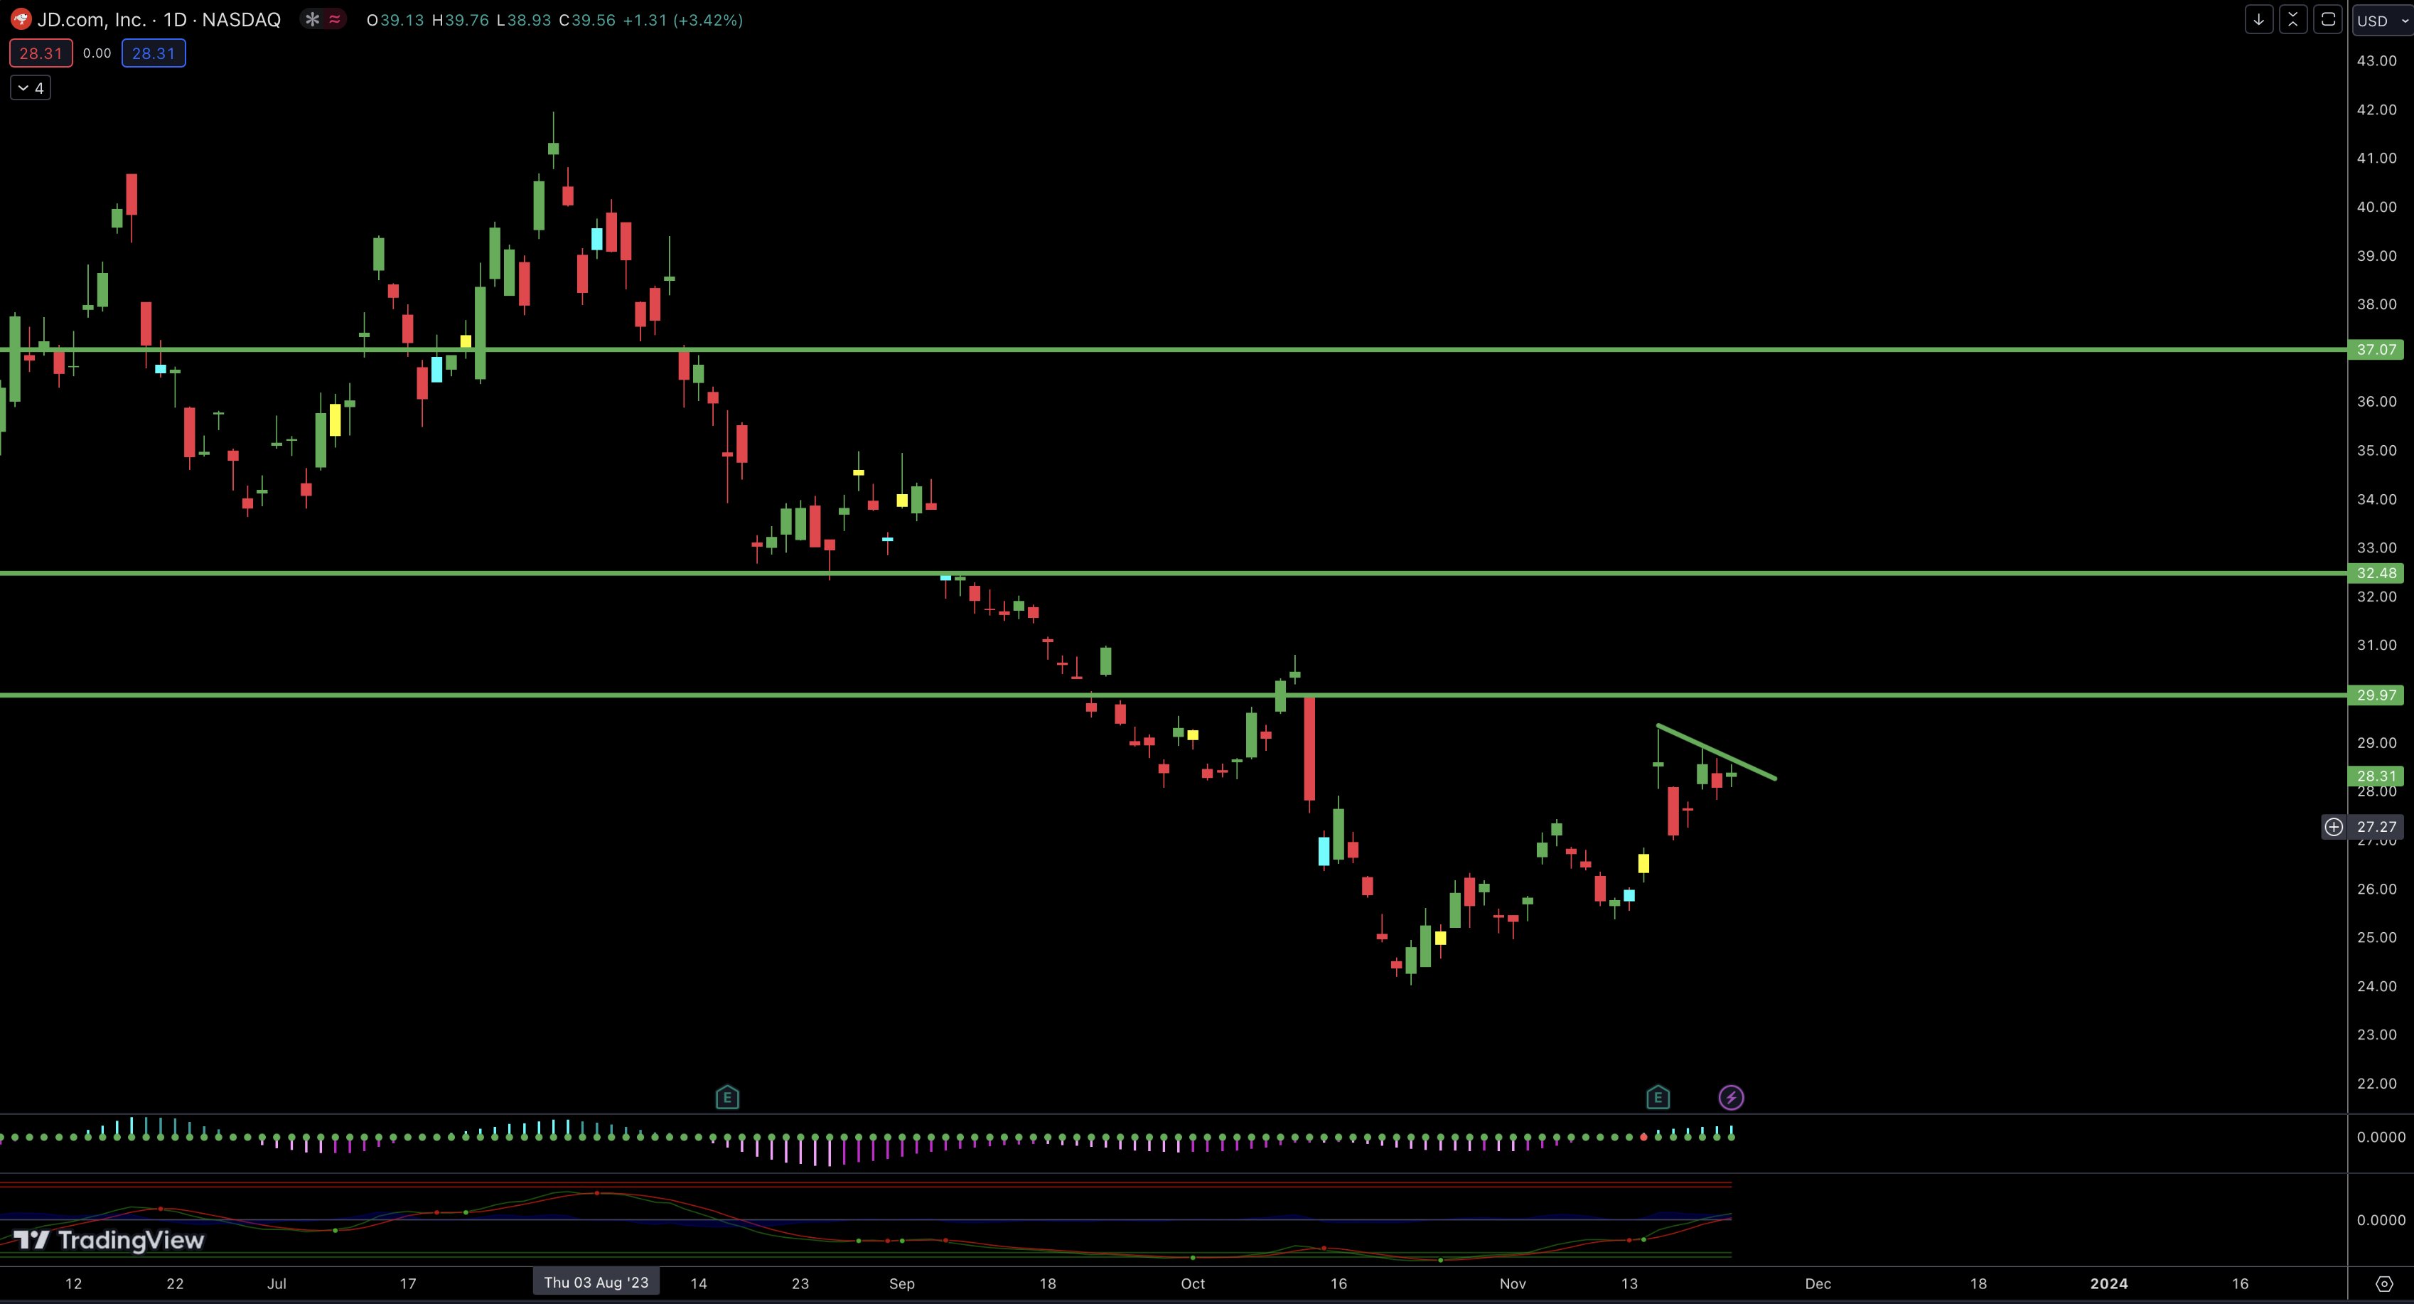2414x1304 pixels.
Task: Collapse pane using the inward chevrons icon
Action: (2293, 20)
